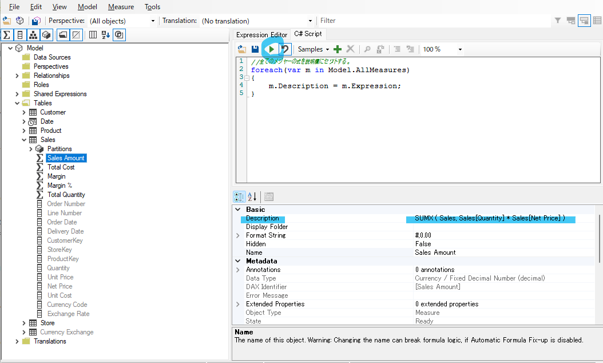Toggle the all object types button

point(119,35)
